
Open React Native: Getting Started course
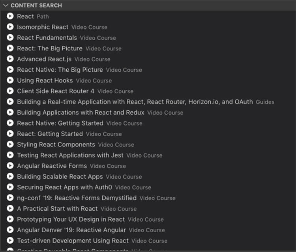(80, 123)
